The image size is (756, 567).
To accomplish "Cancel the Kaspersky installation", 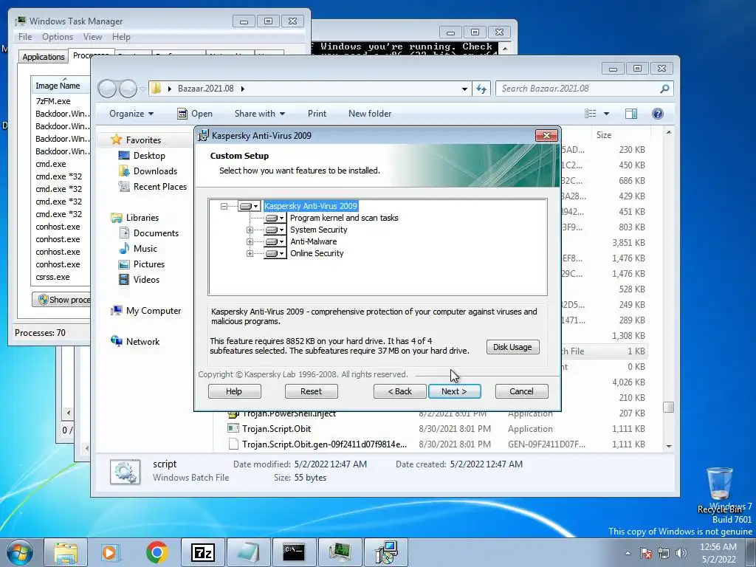I will [x=522, y=391].
